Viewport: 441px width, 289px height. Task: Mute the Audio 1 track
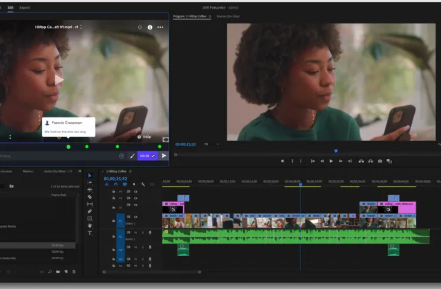136,232
